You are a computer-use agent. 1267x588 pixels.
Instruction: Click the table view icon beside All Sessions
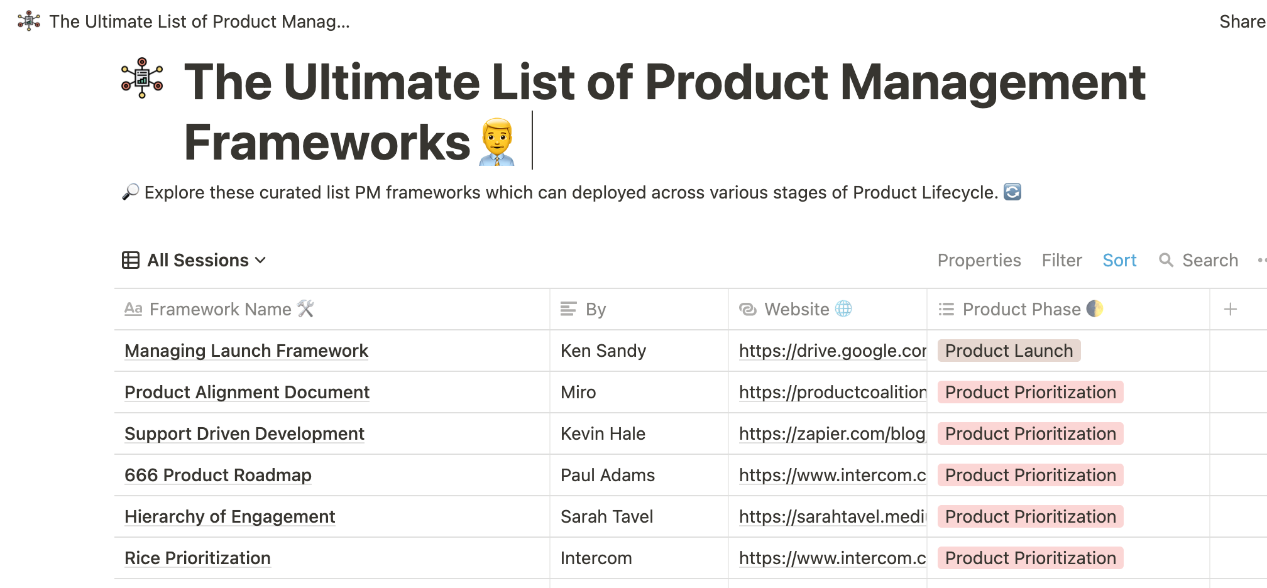[130, 259]
